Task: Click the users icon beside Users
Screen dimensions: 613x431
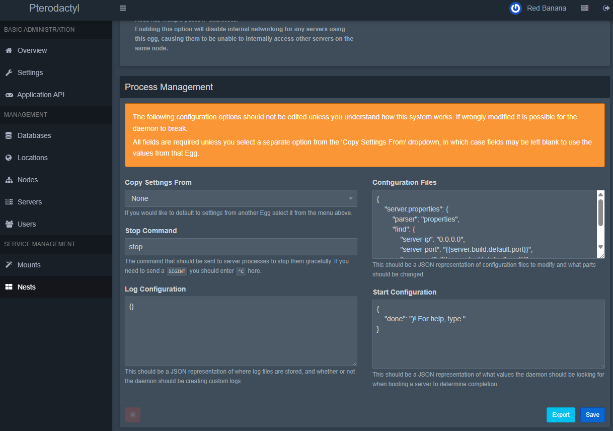Action: point(9,224)
